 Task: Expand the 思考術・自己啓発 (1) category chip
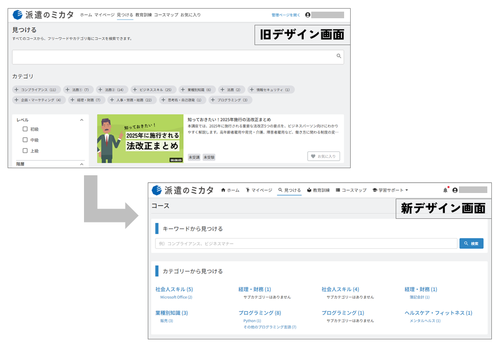point(183,100)
